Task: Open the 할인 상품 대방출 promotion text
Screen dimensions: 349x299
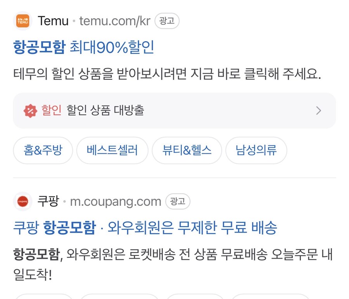Action: [105, 111]
